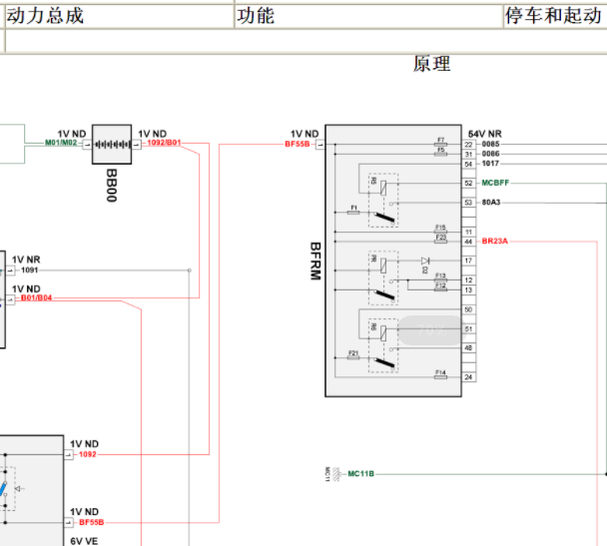The width and height of the screenshot is (607, 546).
Task: Click wire label 80A3
Action: pos(491,202)
